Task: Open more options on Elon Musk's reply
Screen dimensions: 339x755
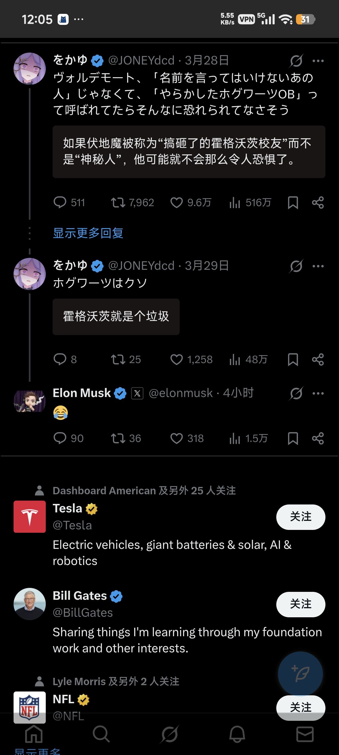Action: (318, 393)
